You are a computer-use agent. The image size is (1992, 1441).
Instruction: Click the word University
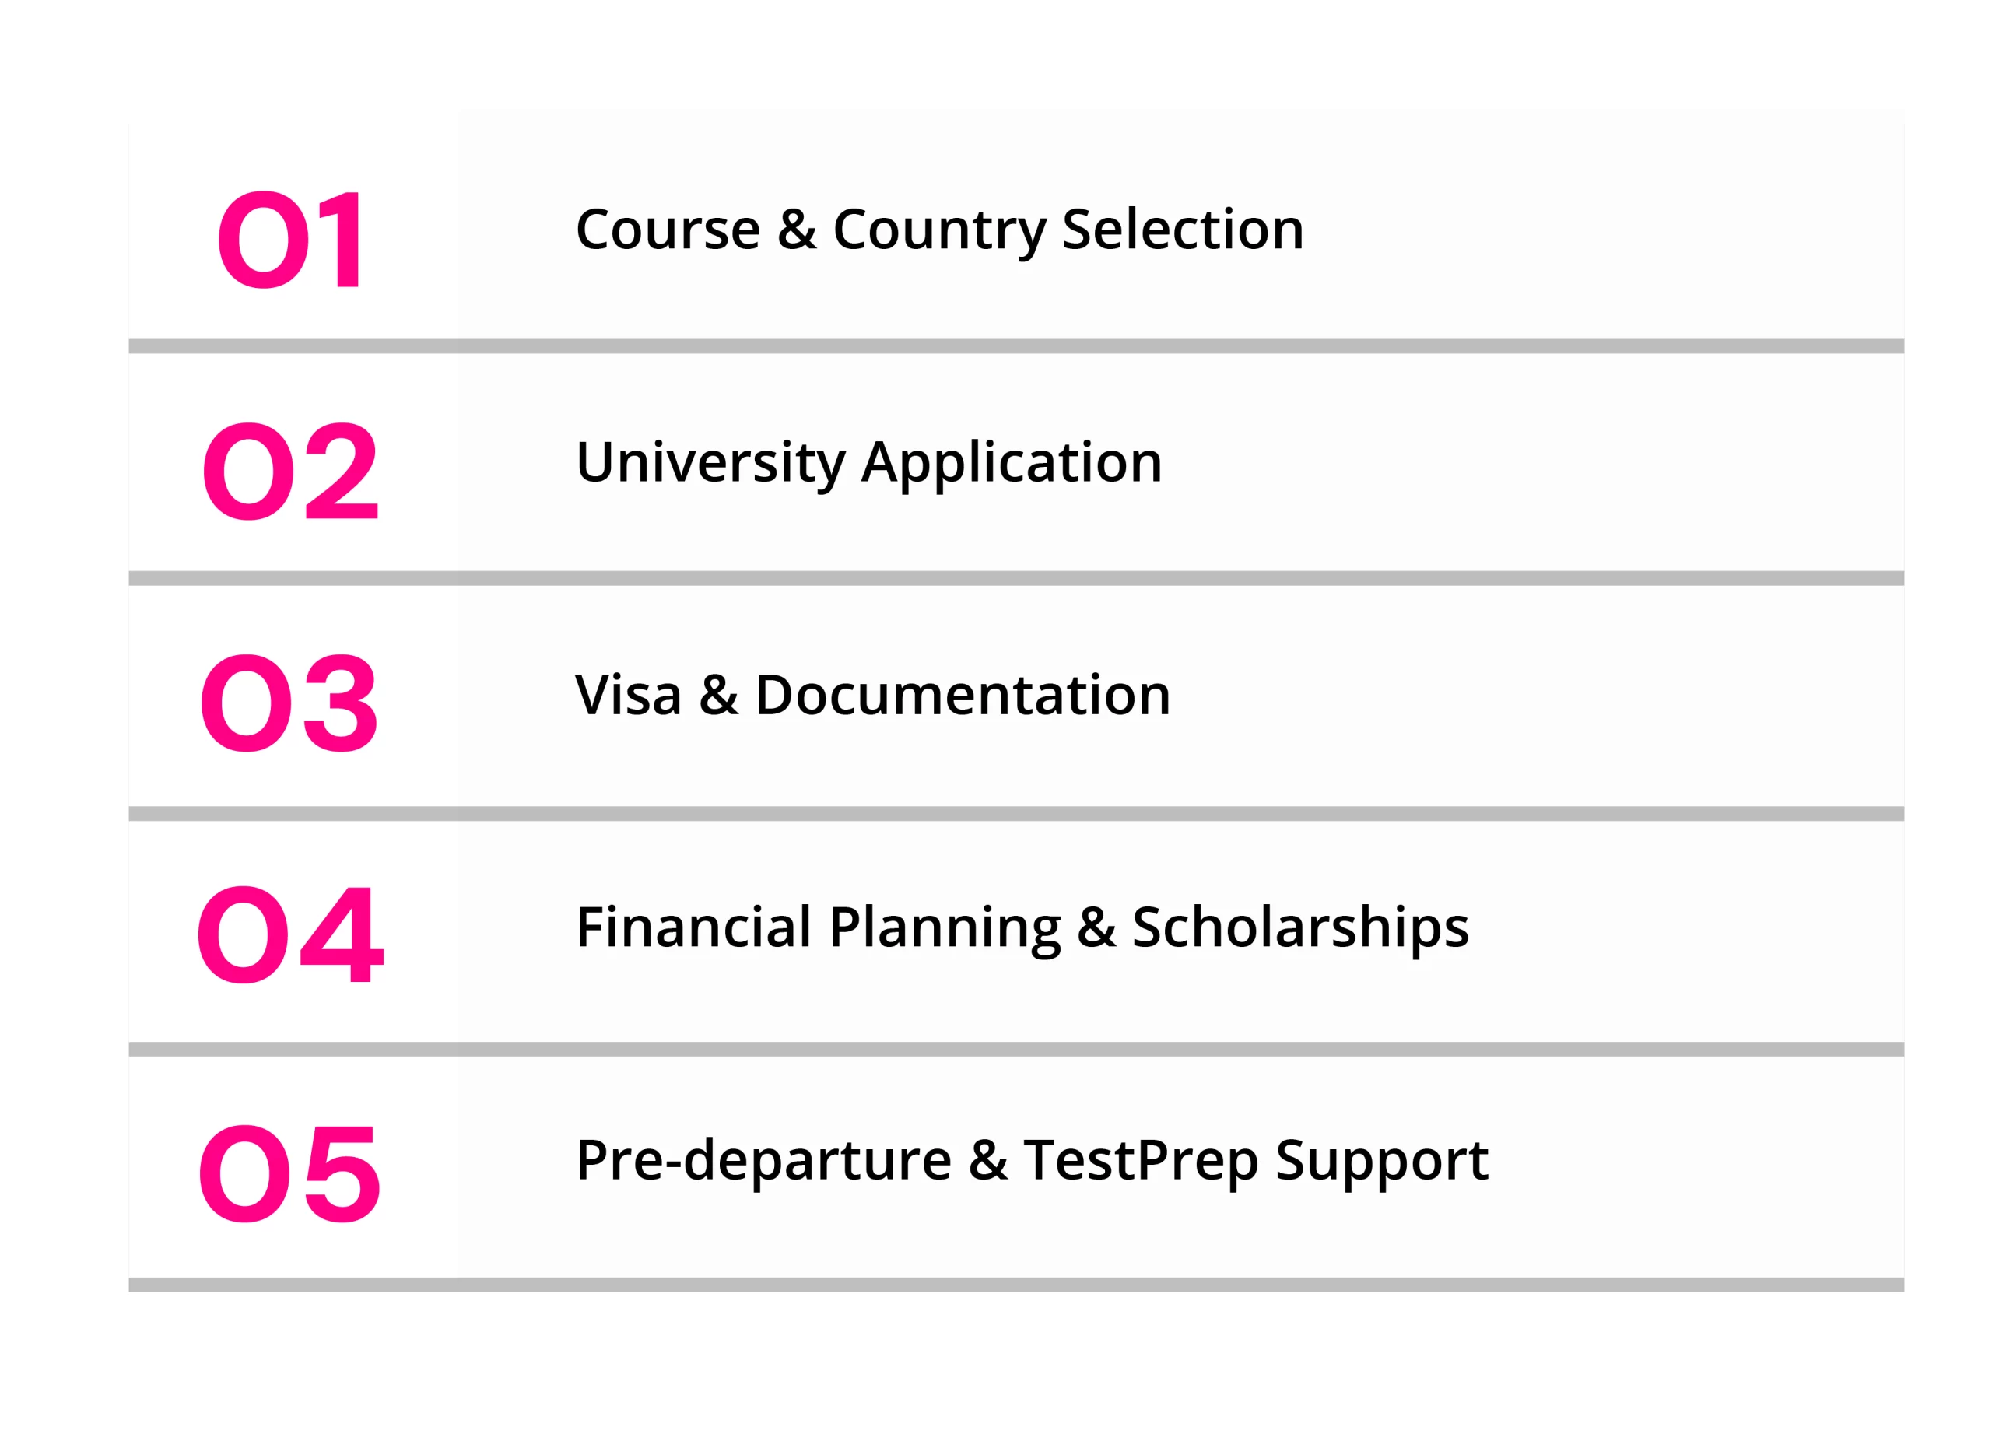tap(710, 464)
